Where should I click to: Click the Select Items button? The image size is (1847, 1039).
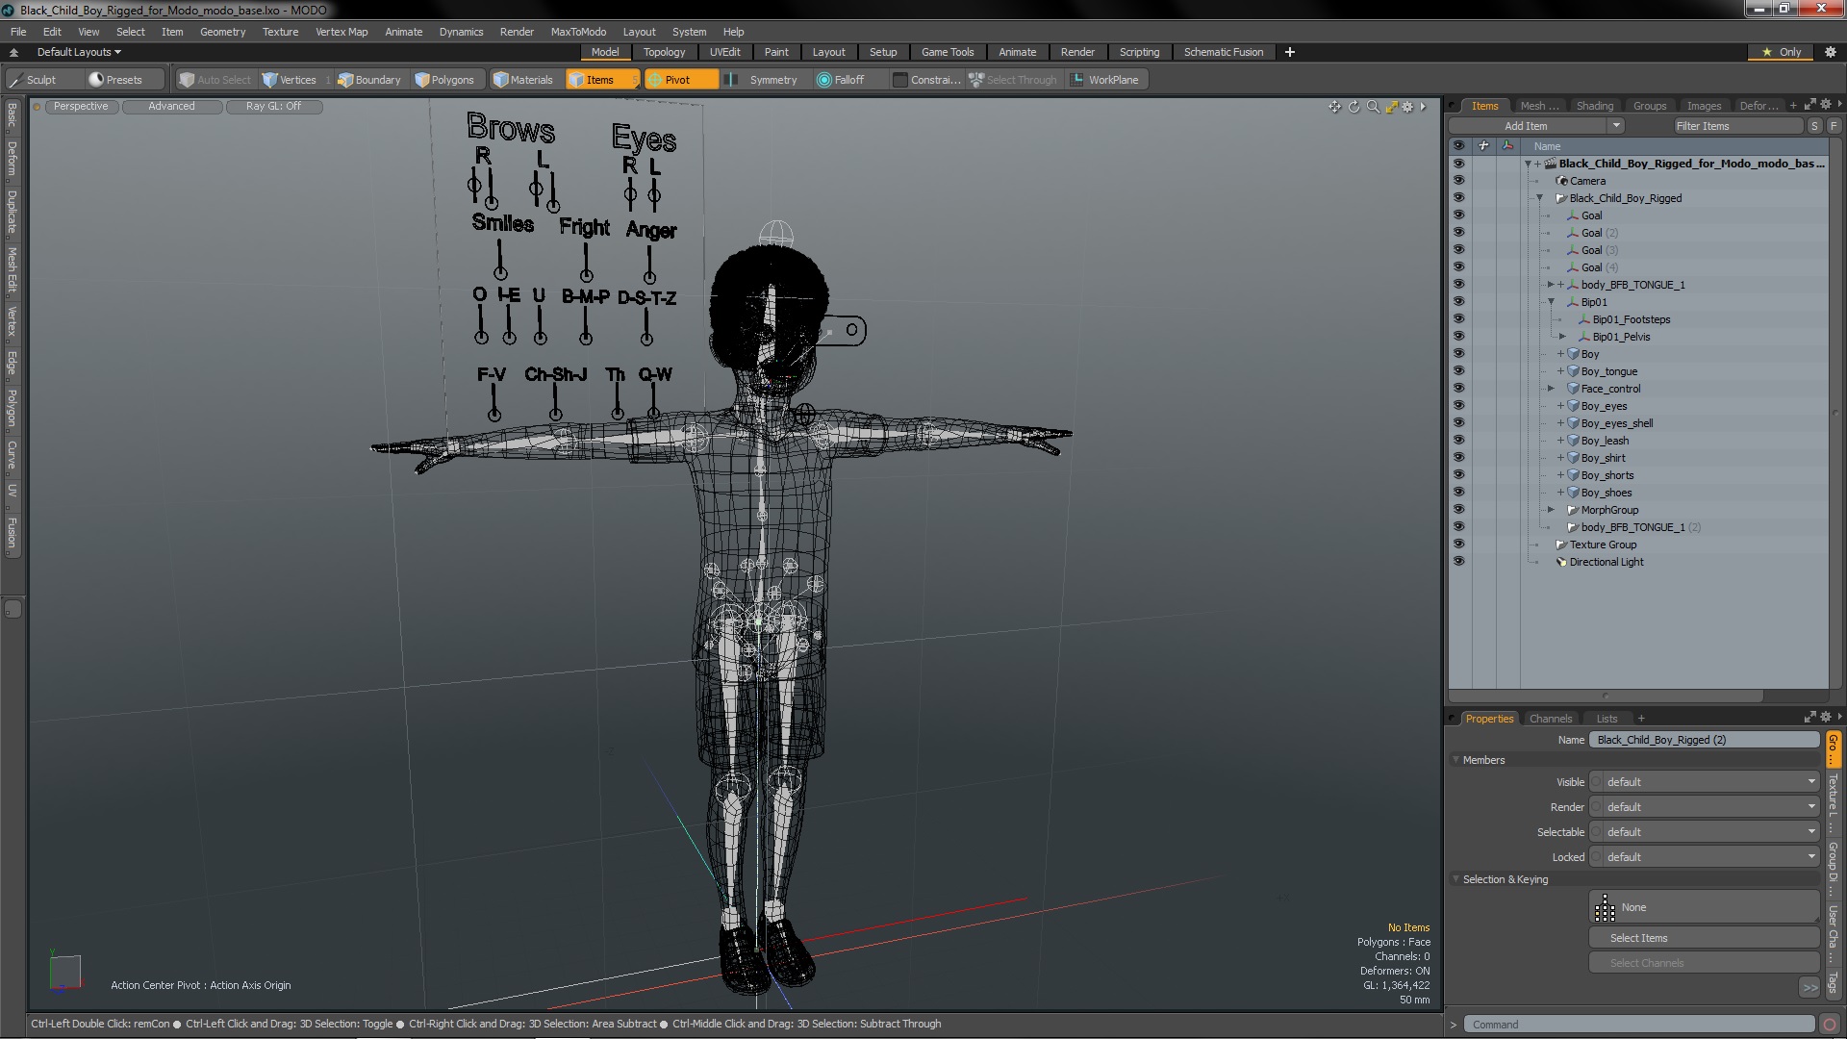coord(1638,938)
